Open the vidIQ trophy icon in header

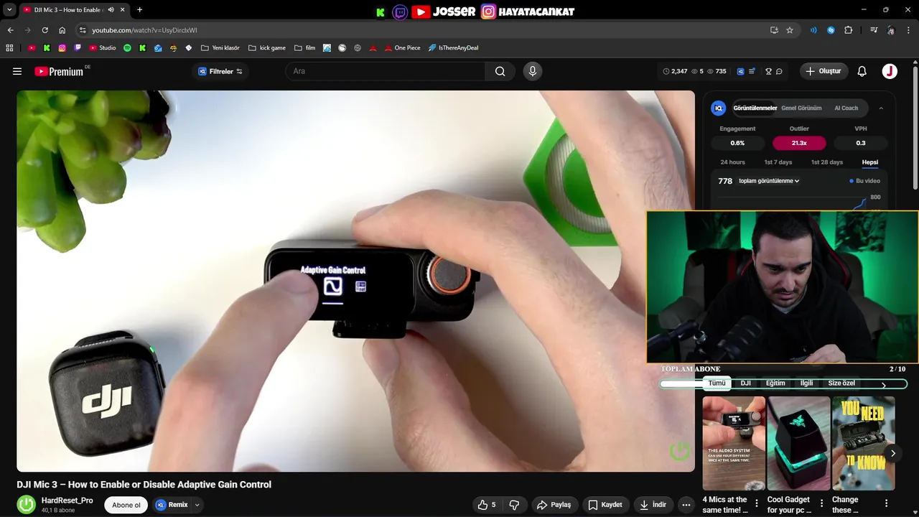(x=768, y=71)
